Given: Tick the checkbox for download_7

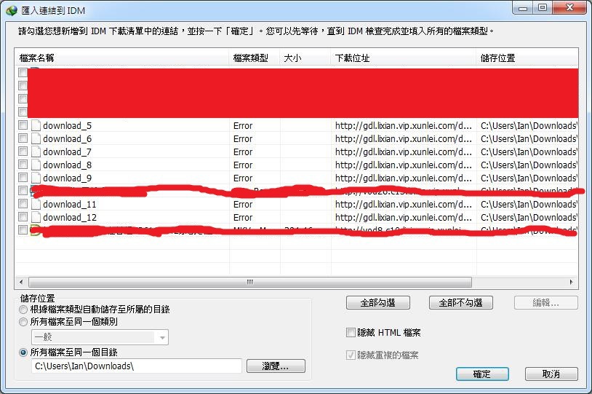Looking at the screenshot, I should (x=23, y=151).
